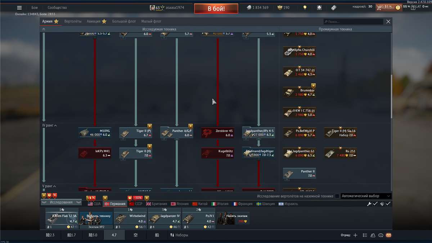This screenshot has width=432, height=243.
Task: Select the Kugelblitz vehicle
Action: point(217,153)
